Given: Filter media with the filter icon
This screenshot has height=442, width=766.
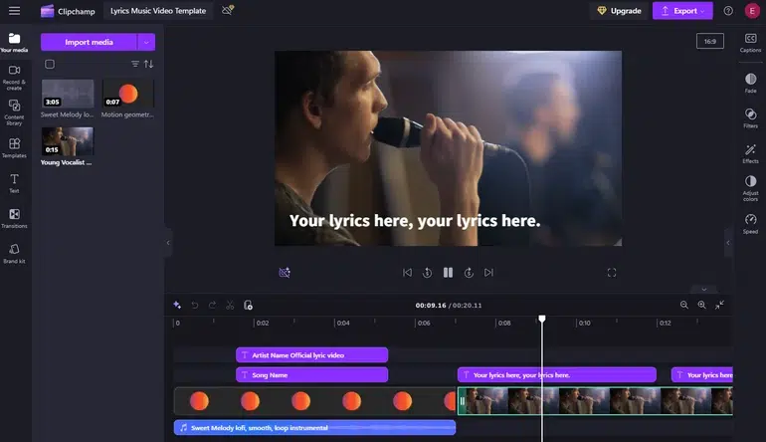Looking at the screenshot, I should click(135, 64).
